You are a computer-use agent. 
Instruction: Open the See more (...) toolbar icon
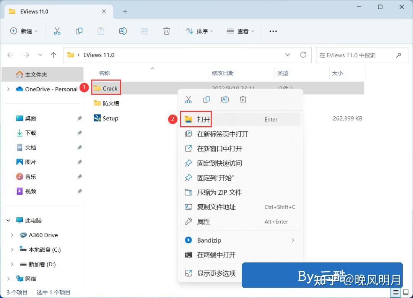tap(273, 31)
